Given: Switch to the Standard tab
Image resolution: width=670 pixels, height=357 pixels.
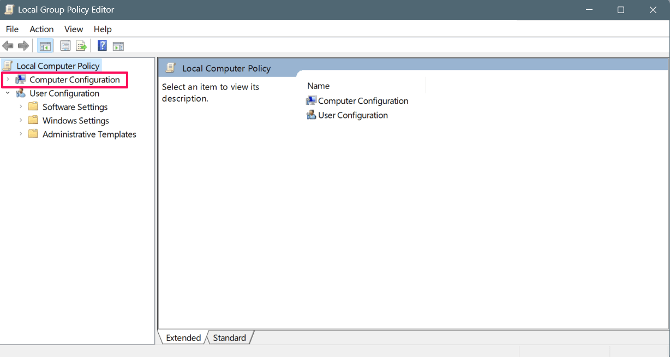Looking at the screenshot, I should (x=229, y=338).
